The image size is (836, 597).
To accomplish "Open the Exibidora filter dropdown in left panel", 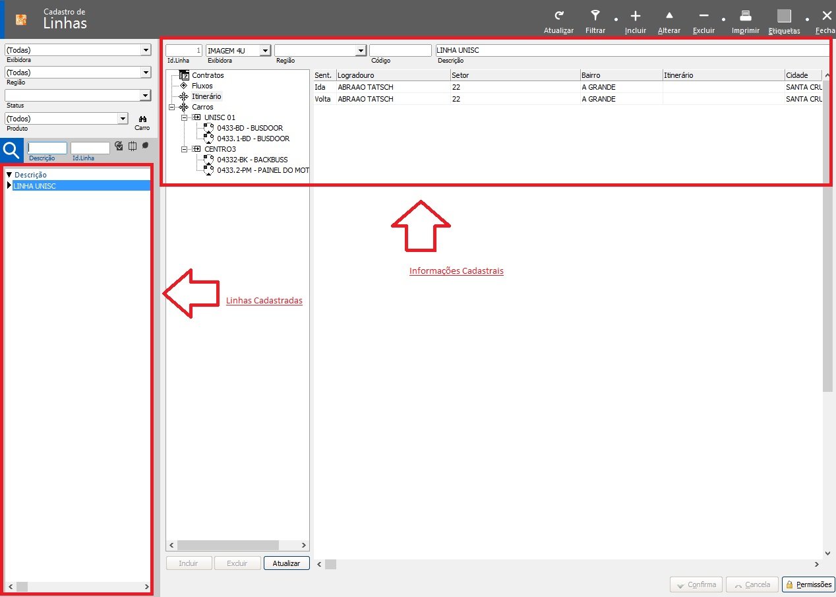I will point(146,50).
